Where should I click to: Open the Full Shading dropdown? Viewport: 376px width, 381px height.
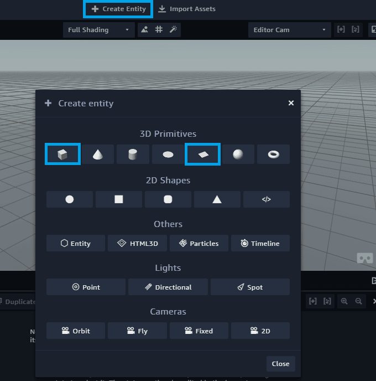tap(98, 30)
